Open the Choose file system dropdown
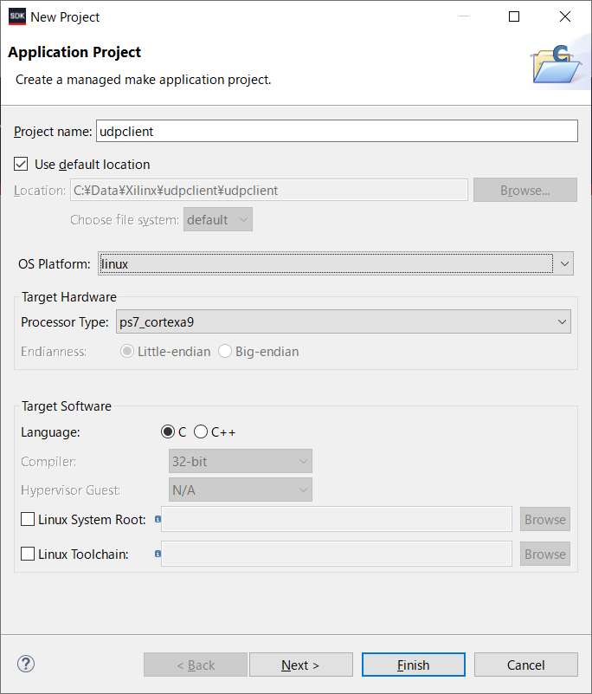The width and height of the screenshot is (592, 694). [x=218, y=219]
